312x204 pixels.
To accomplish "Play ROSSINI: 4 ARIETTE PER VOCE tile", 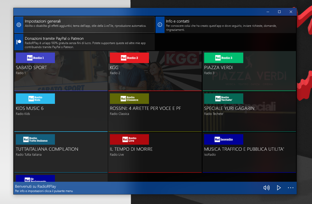I will (x=155, y=112).
